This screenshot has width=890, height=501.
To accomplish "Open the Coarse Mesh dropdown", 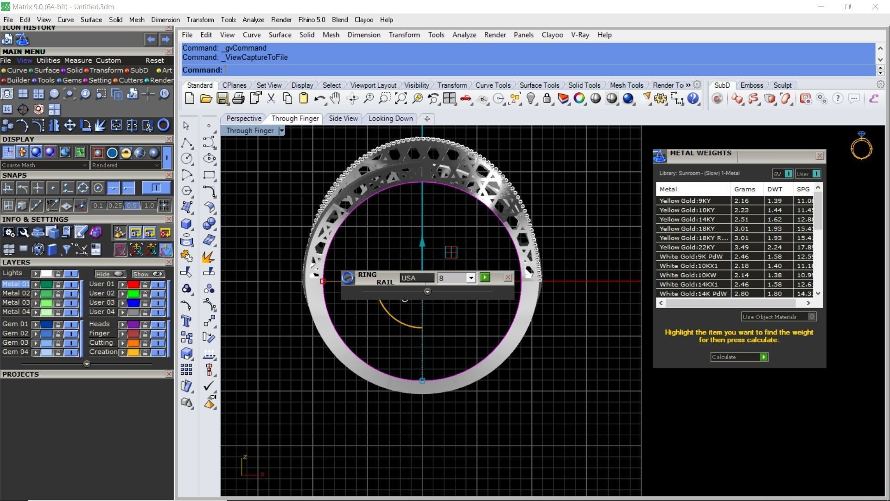I will point(44,165).
